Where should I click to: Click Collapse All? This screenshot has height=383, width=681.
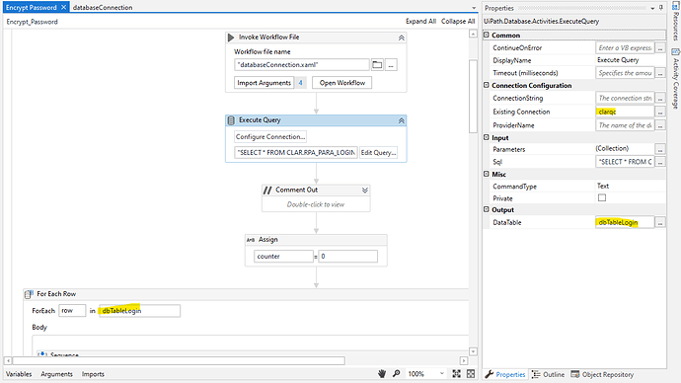(458, 21)
